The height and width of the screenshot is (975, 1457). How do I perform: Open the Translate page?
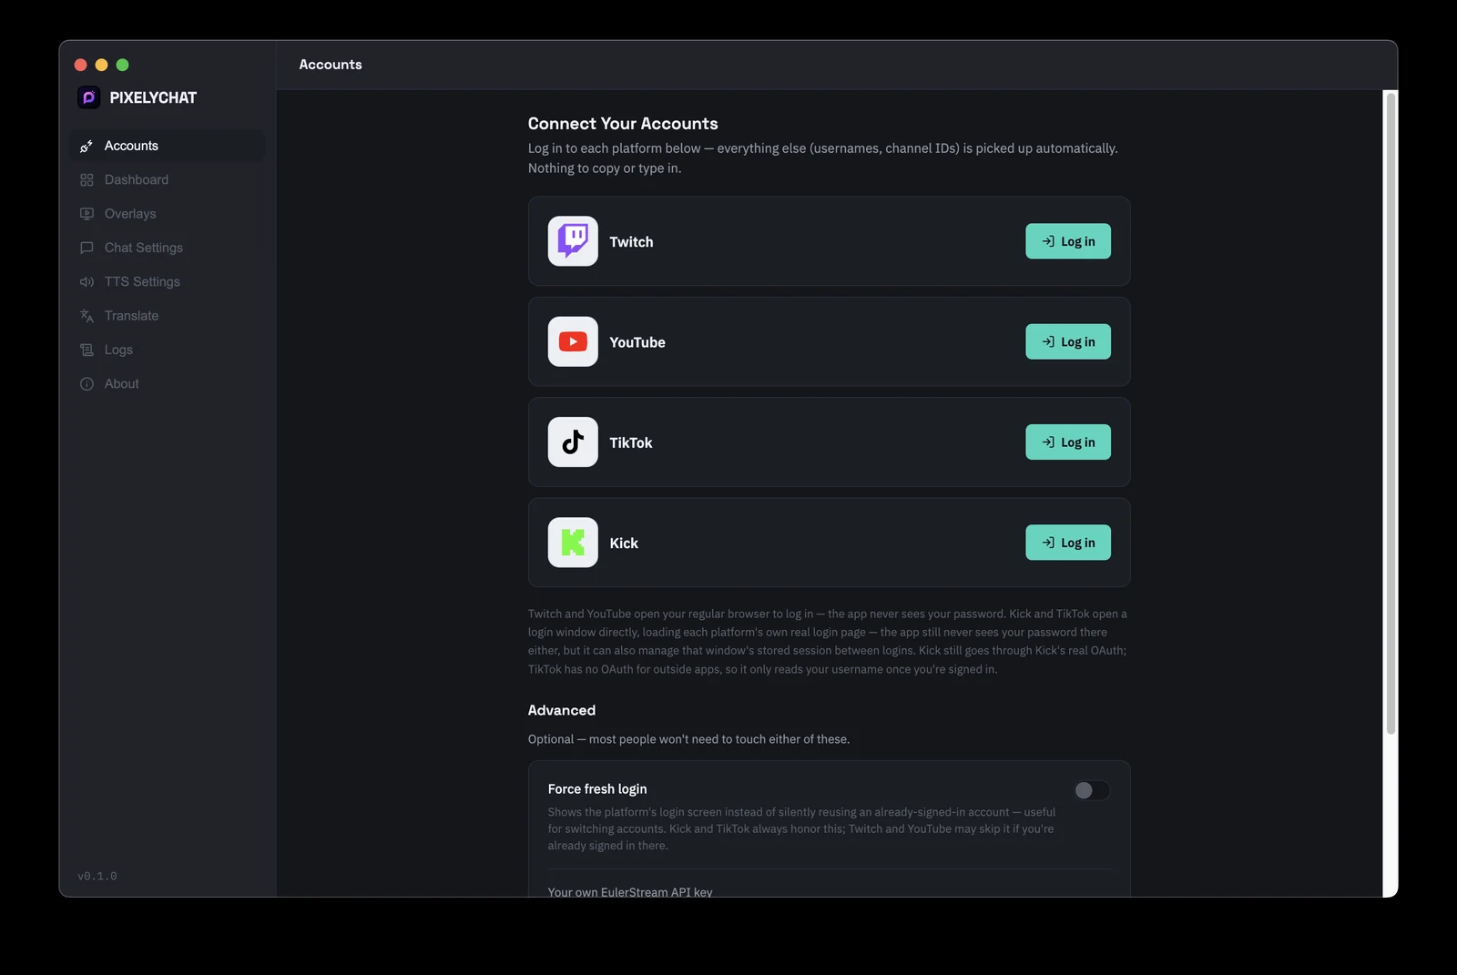coord(167,316)
